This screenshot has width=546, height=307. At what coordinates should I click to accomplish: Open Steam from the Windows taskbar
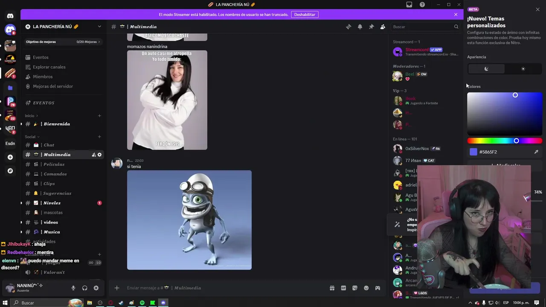click(x=121, y=303)
